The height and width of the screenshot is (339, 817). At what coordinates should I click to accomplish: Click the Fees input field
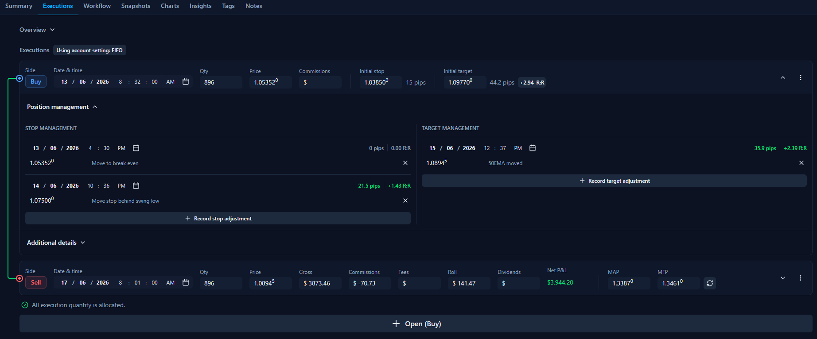pyautogui.click(x=420, y=283)
